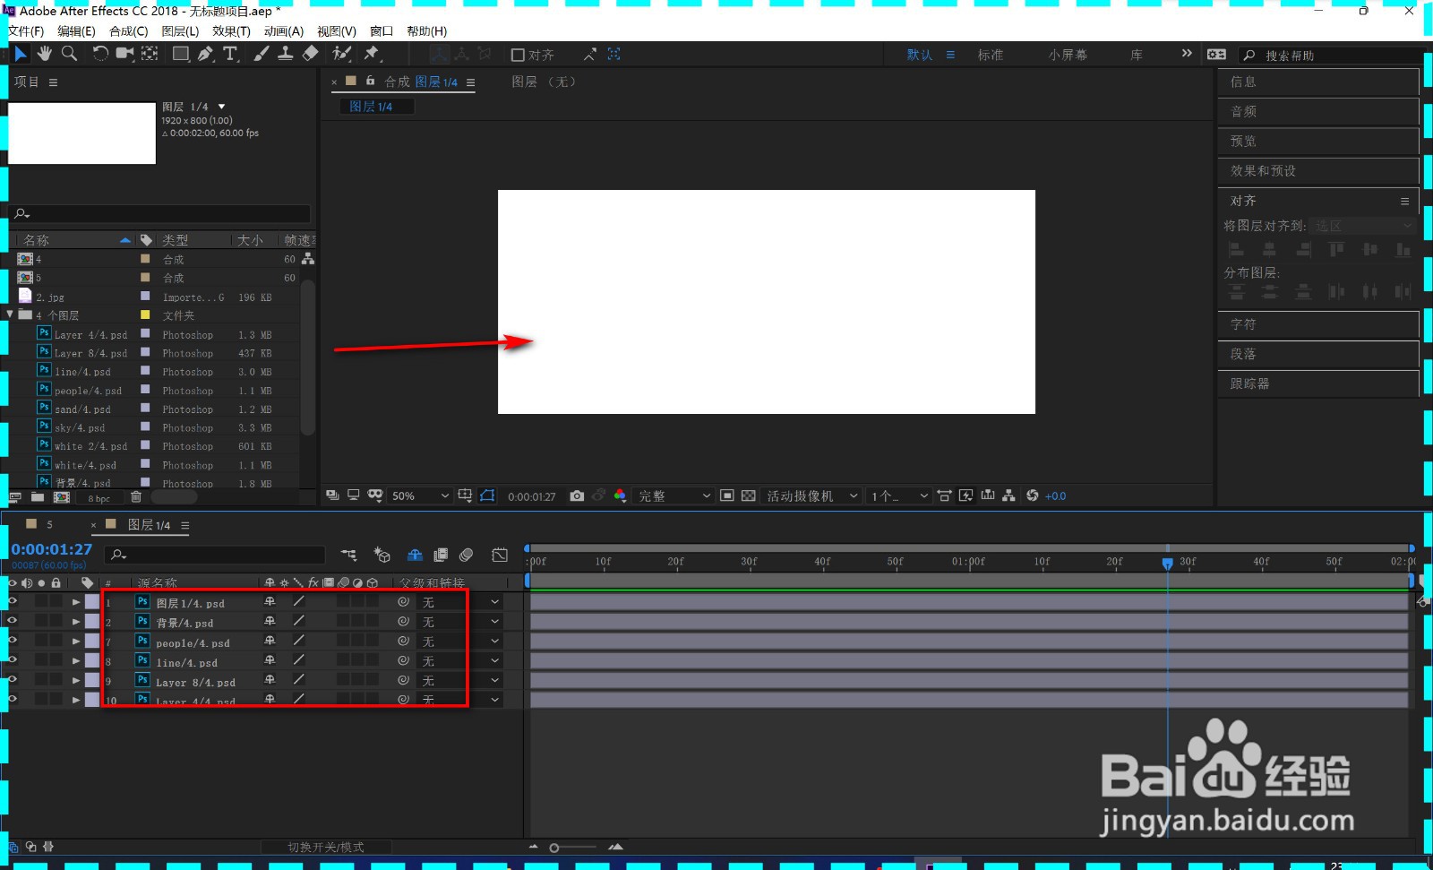This screenshot has width=1433, height=870.
Task: Hide layer 图层1/4.psd with eye toggle
Action: (13, 602)
